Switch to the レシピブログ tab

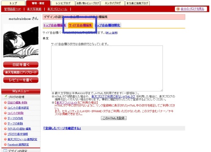(x=63, y=3)
